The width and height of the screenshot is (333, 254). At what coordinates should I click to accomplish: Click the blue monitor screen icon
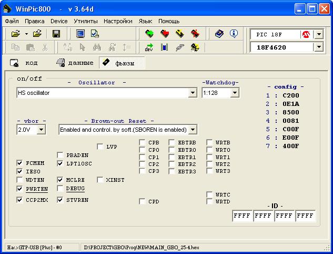pyautogui.click(x=80, y=34)
